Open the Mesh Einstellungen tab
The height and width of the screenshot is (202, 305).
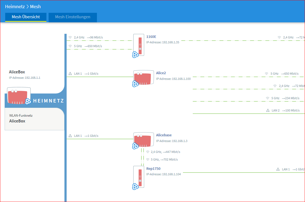73,17
